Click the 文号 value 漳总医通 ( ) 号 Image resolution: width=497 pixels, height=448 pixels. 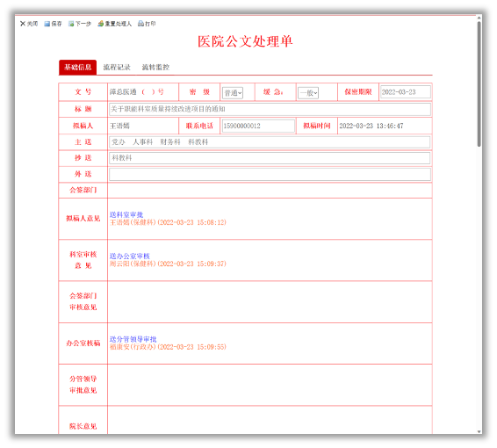point(137,92)
